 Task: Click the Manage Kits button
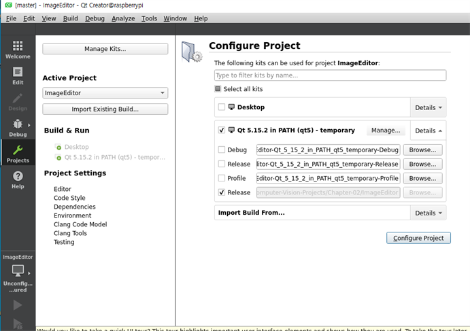(x=105, y=49)
